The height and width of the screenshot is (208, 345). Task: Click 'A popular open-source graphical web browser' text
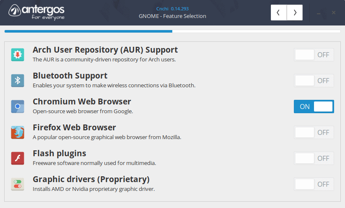[x=107, y=137]
